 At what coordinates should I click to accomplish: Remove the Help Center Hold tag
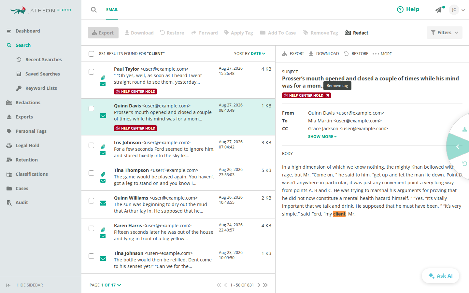[x=328, y=95]
